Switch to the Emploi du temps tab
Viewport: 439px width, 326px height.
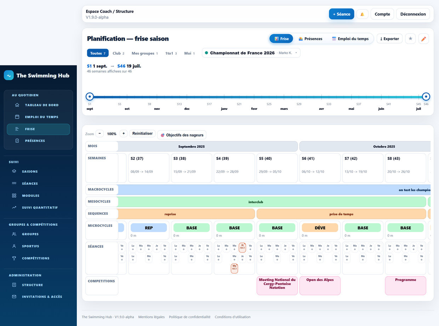tap(350, 39)
